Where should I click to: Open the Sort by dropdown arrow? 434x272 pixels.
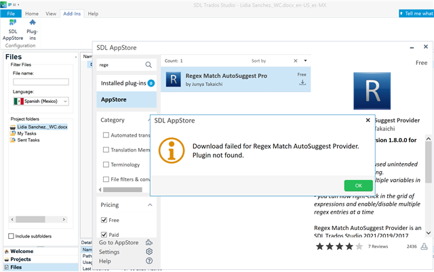[305, 61]
